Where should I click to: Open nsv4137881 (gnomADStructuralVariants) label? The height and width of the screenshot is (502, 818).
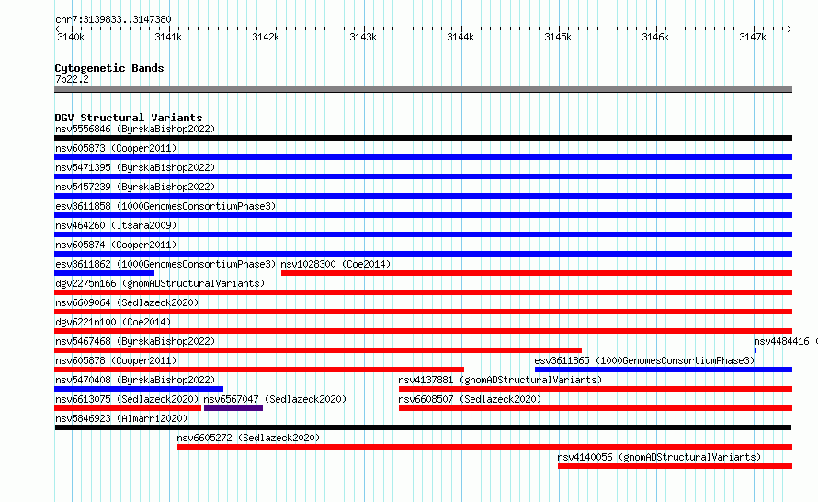[x=500, y=380]
